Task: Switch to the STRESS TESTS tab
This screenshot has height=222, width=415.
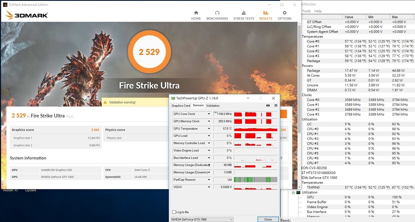Action: [x=244, y=16]
